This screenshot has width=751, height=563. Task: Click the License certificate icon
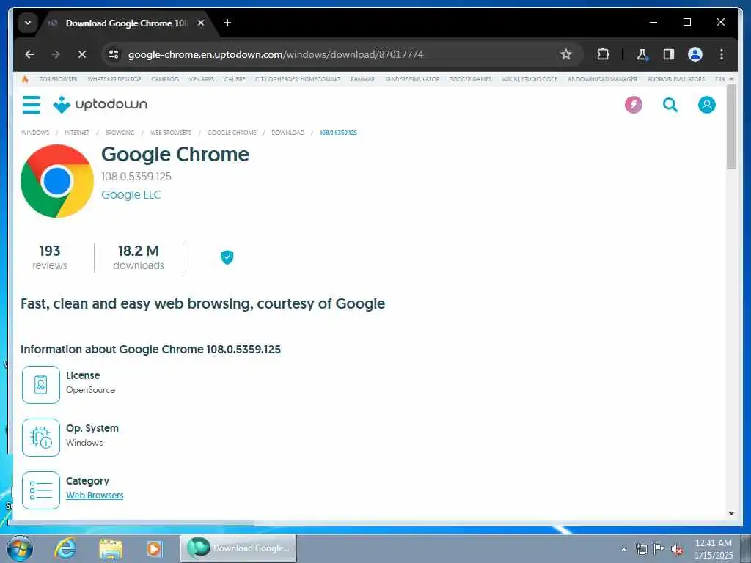(x=41, y=384)
